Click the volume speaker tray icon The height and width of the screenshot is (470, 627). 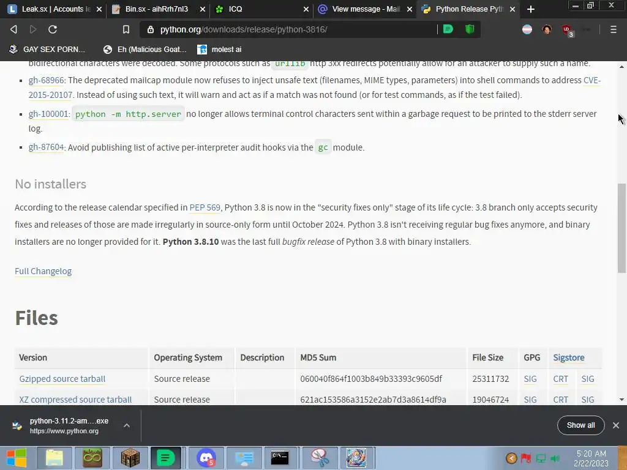point(555,458)
